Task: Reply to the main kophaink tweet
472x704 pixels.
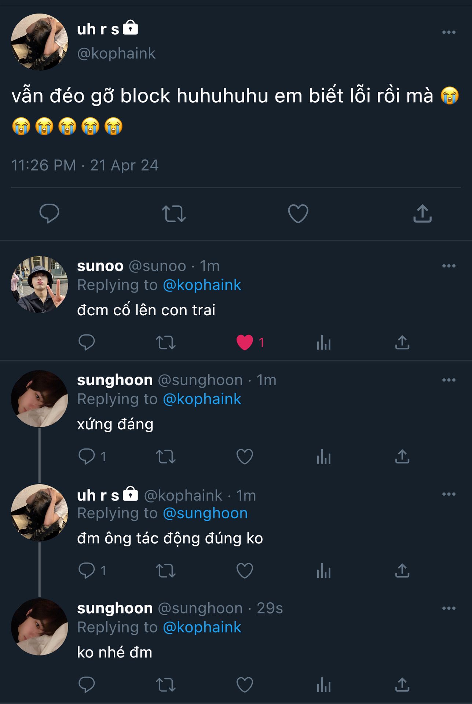Action: pyautogui.click(x=49, y=213)
